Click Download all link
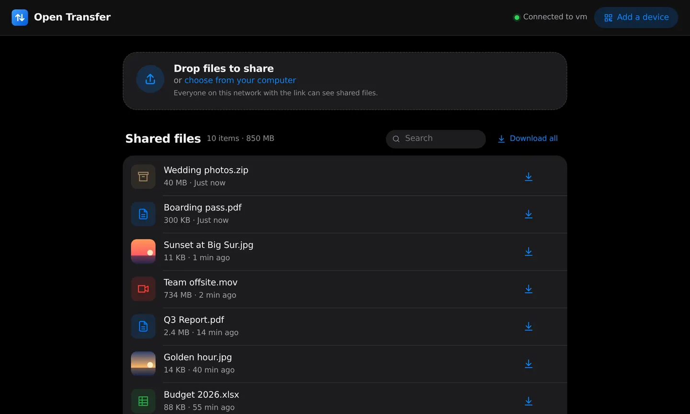The width and height of the screenshot is (690, 414). [x=528, y=138]
